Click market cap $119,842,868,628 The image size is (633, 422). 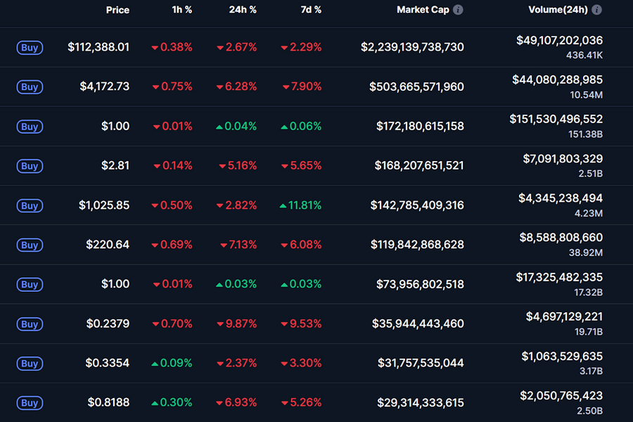(x=417, y=244)
